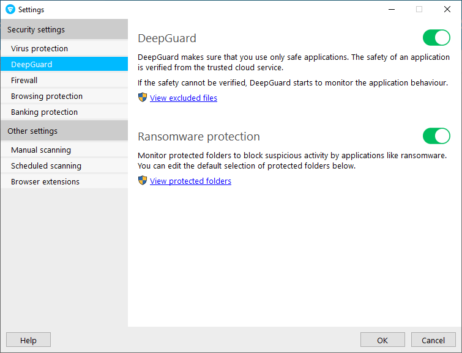This screenshot has height=353, width=462.
Task: Open Virus protection settings
Action: (x=40, y=48)
